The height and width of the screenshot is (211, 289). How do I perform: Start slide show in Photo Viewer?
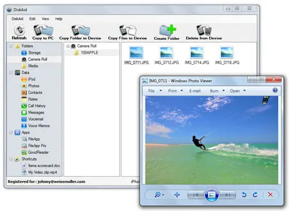click(x=212, y=195)
